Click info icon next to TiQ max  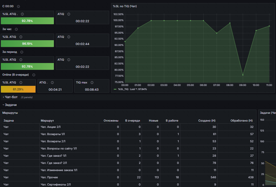click(x=92, y=83)
